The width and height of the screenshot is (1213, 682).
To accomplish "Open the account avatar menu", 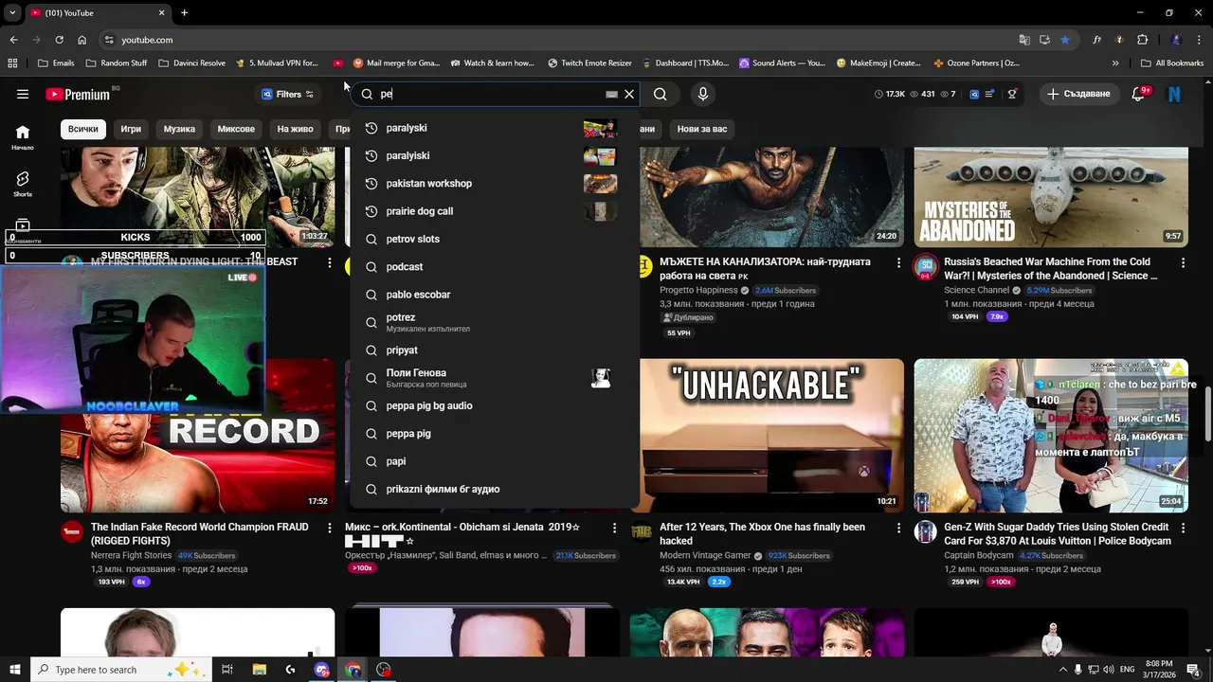I will click(x=1175, y=94).
